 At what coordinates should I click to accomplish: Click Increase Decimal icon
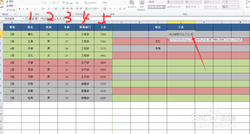click(x=120, y=9)
